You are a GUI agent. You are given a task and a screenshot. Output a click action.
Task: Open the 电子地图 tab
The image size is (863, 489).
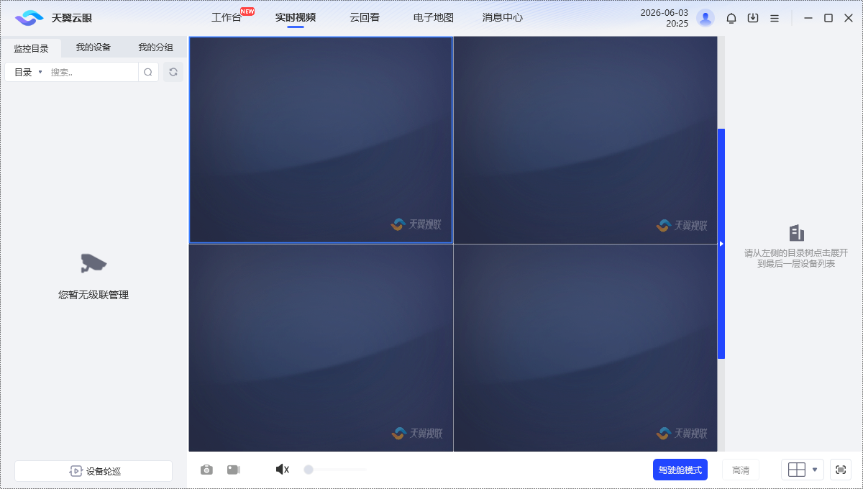434,17
